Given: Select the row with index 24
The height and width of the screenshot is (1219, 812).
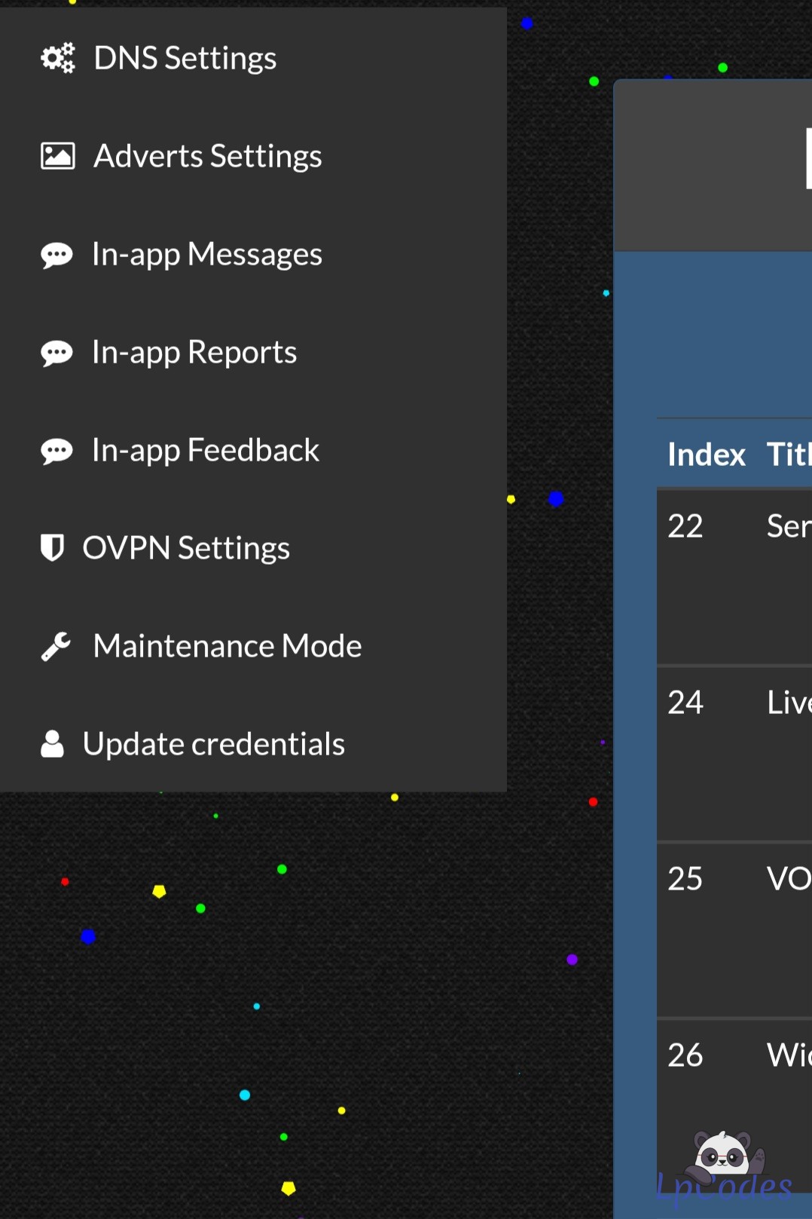Looking at the screenshot, I should [734, 753].
